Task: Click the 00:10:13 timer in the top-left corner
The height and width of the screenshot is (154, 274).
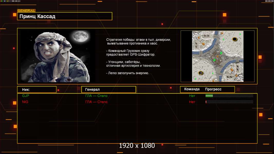Action: (x=16, y=1)
